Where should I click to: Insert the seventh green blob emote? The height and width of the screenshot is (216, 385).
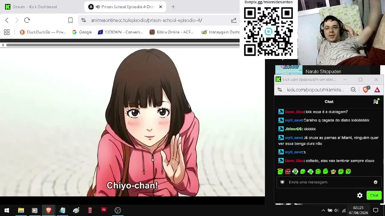pos(325,172)
